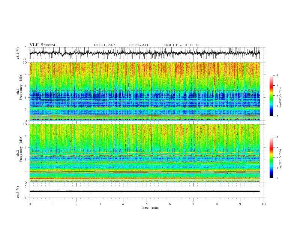This screenshot has height=229, width=297.
Task: Click the "Time (min)" axis label
Action: 150,208
